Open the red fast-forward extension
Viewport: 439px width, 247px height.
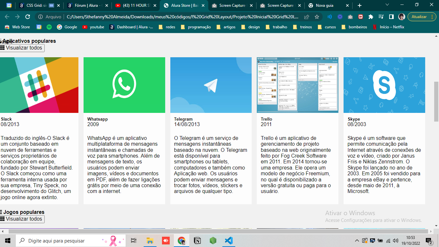click(361, 17)
